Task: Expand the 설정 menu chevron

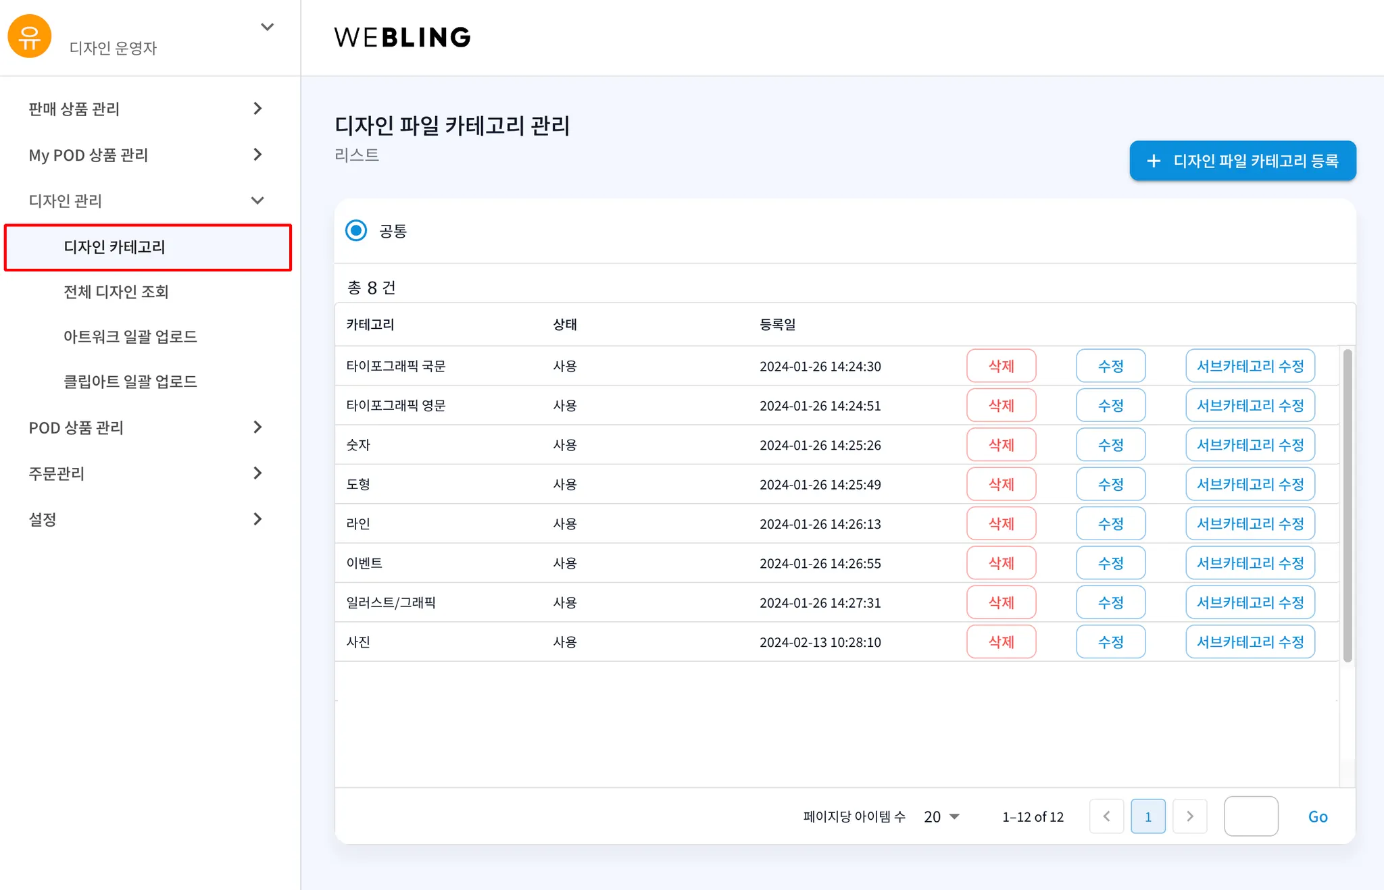Action: click(x=257, y=519)
